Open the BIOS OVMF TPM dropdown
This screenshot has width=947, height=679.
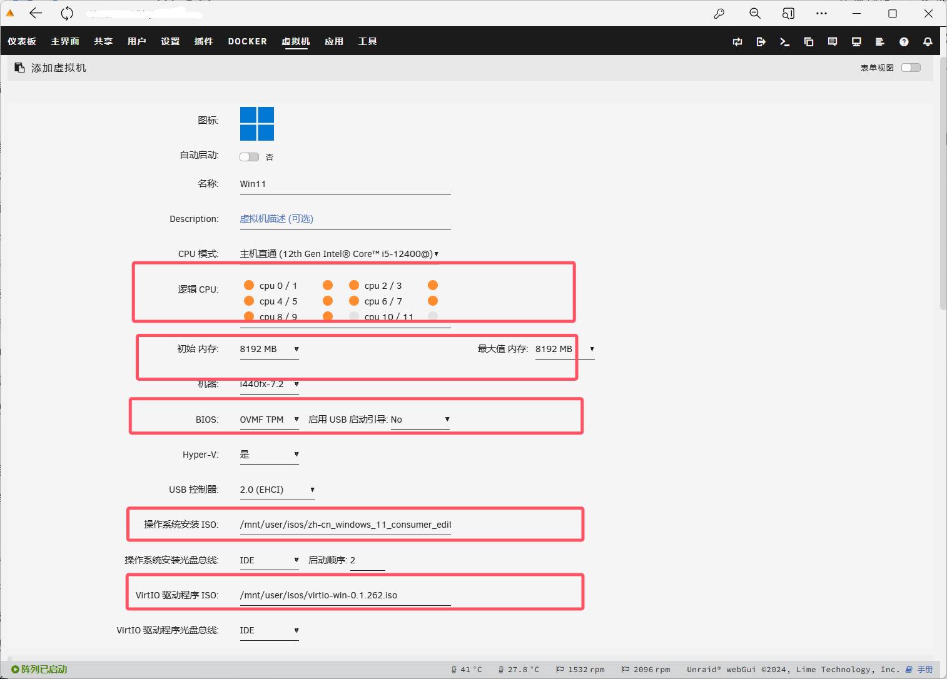coord(269,420)
